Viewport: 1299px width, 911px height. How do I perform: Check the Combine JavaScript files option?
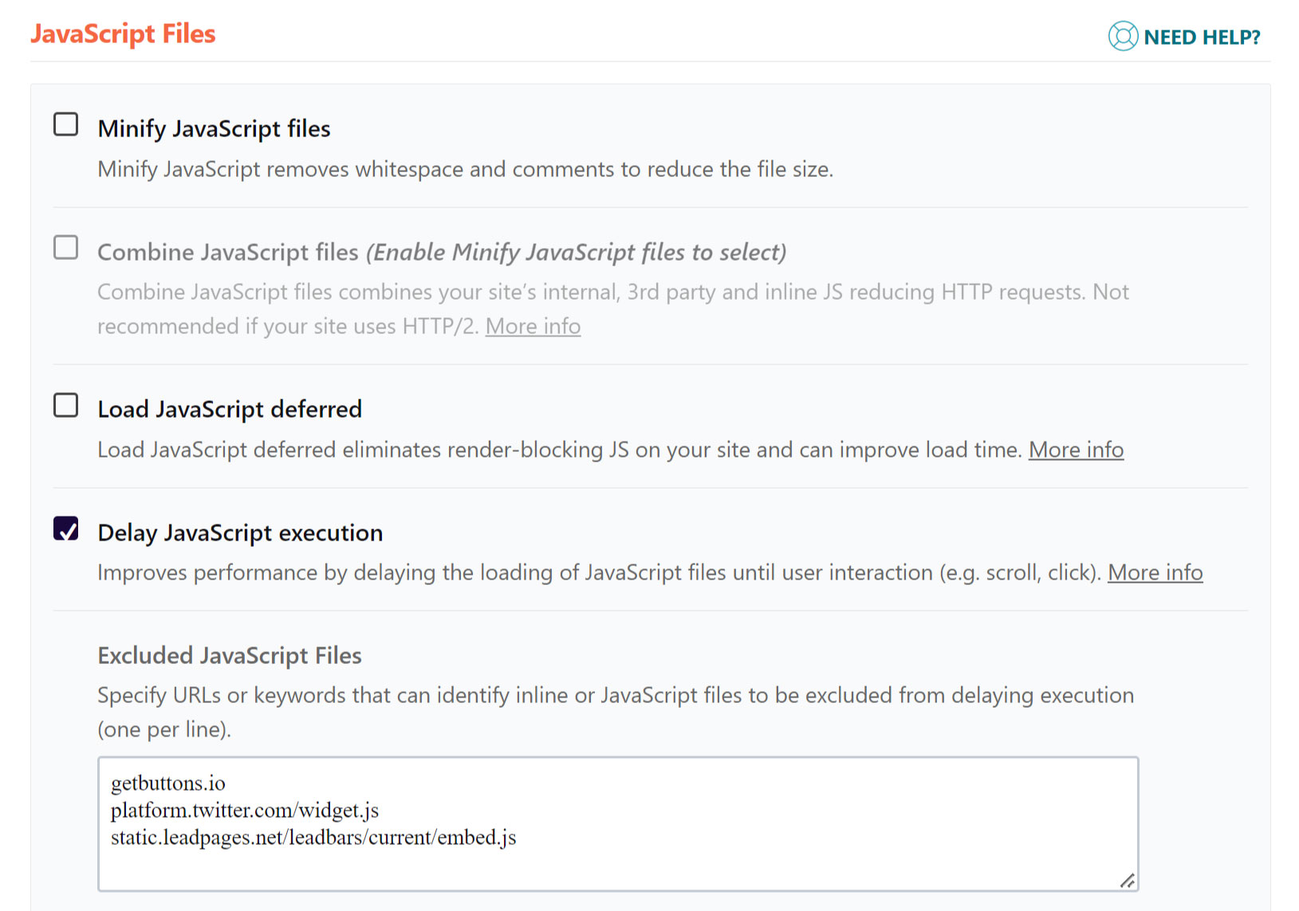(x=65, y=248)
